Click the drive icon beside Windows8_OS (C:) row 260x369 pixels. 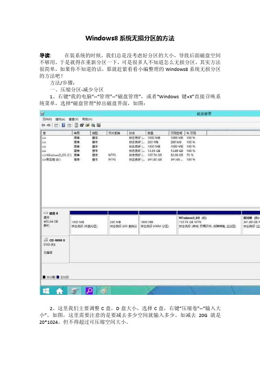[44, 155]
